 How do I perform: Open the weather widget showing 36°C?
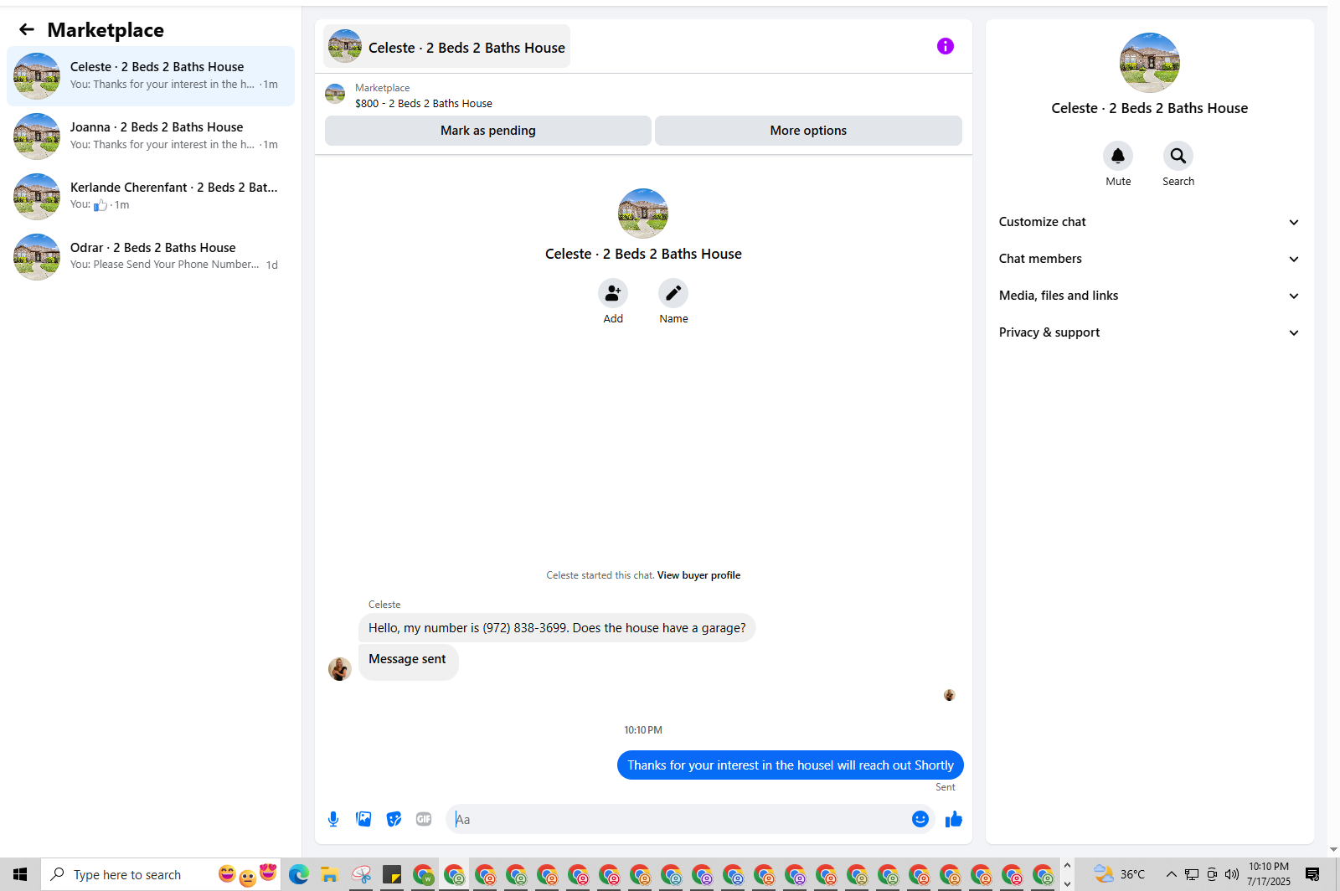click(x=1119, y=875)
